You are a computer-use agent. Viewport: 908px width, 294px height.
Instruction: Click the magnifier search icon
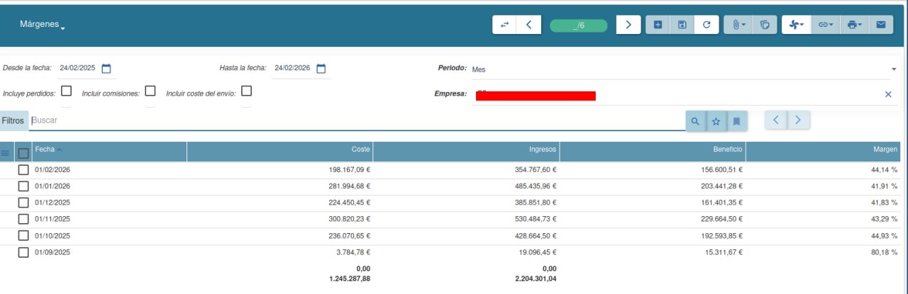point(695,121)
